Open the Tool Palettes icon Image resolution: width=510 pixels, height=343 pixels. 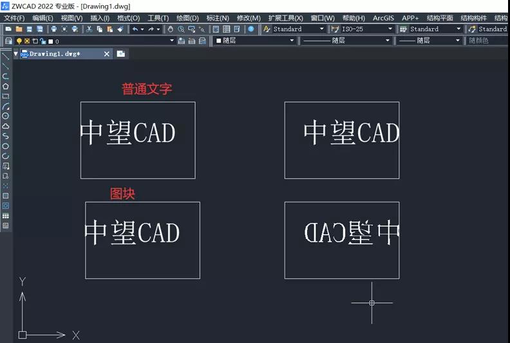[x=237, y=29]
